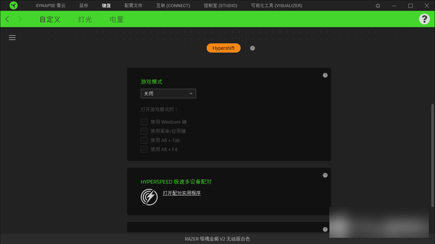
Task: Switch to the 鼠标 tab
Action: (x=83, y=6)
